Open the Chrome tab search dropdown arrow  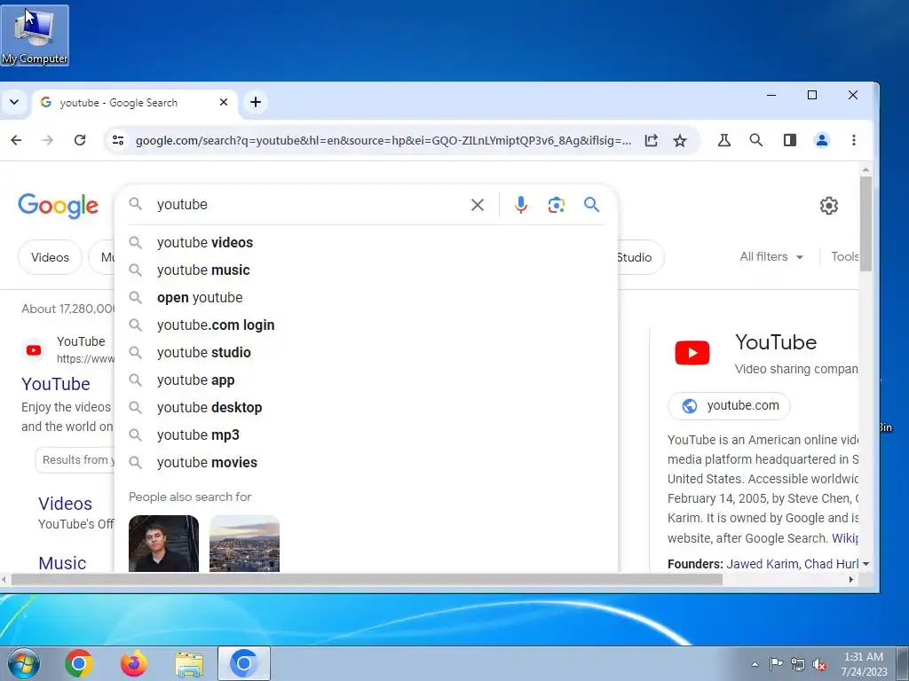(14, 103)
